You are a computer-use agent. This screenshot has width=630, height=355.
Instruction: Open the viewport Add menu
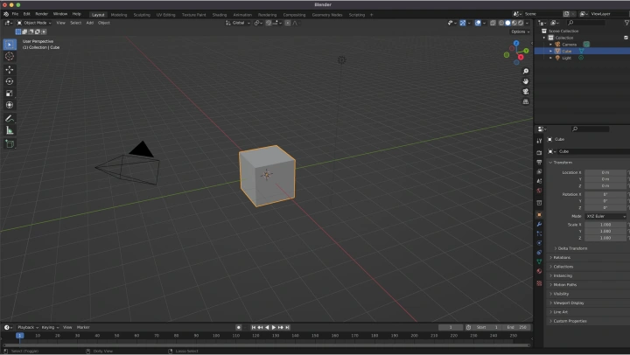[x=89, y=23]
